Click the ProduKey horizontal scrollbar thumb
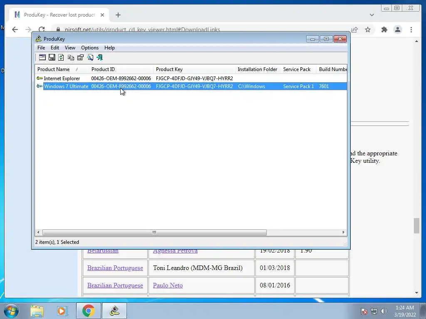The width and height of the screenshot is (426, 319). pos(154,233)
